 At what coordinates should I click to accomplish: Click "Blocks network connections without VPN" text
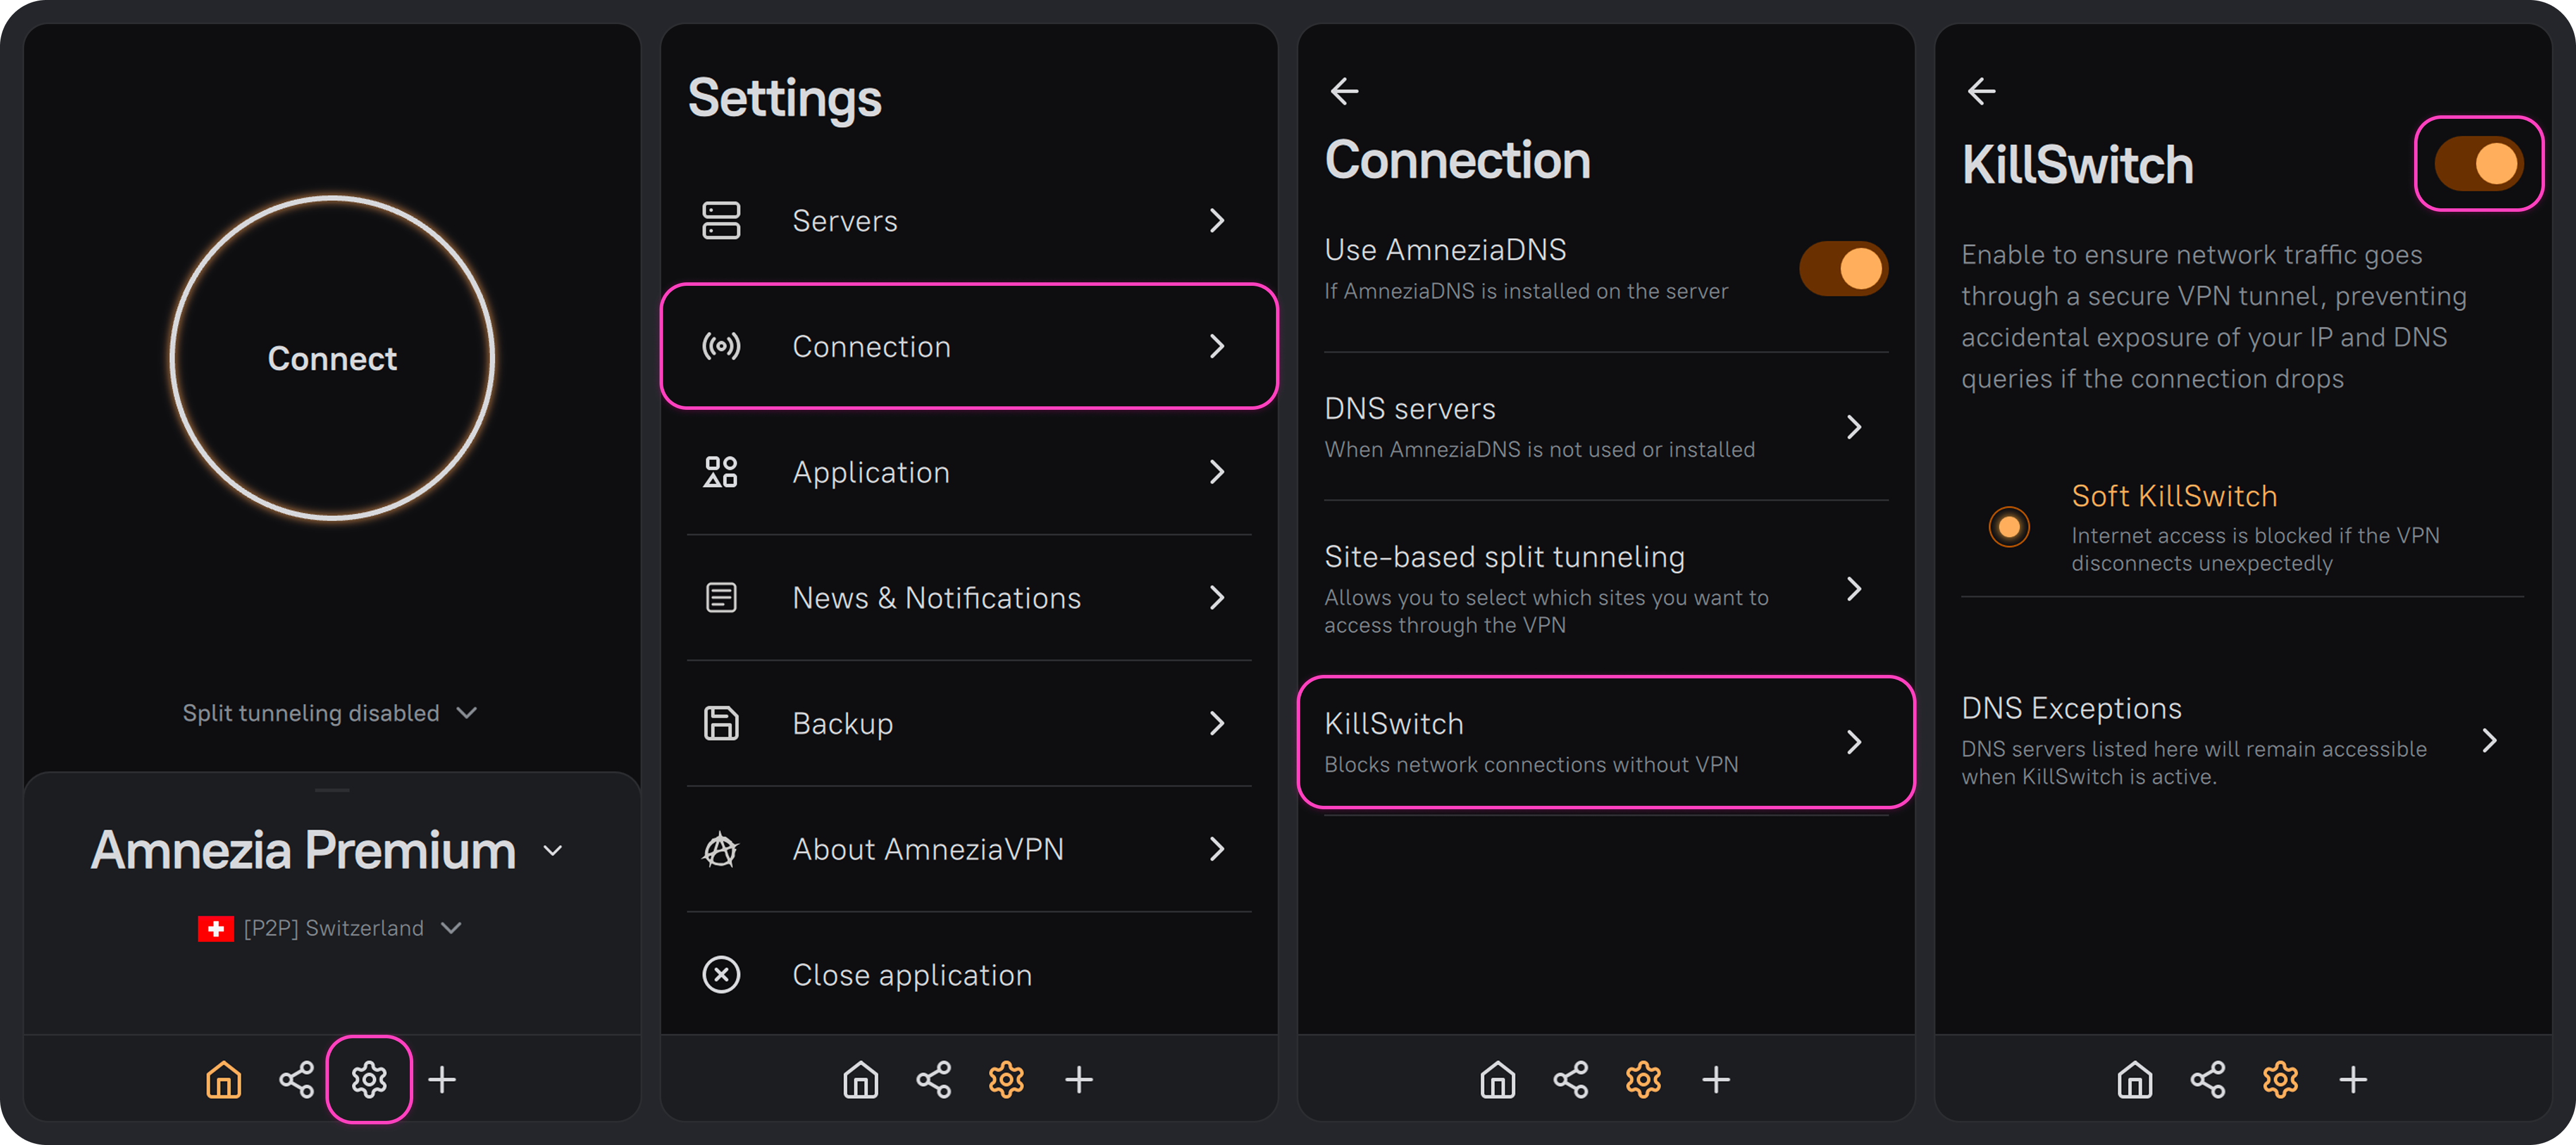pos(1531,765)
